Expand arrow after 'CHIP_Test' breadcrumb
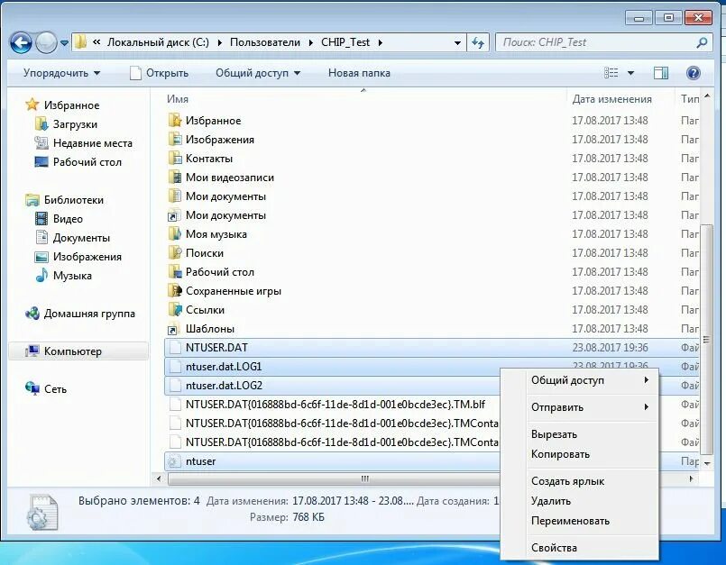Viewport: 726px width, 565px height. pyautogui.click(x=380, y=42)
